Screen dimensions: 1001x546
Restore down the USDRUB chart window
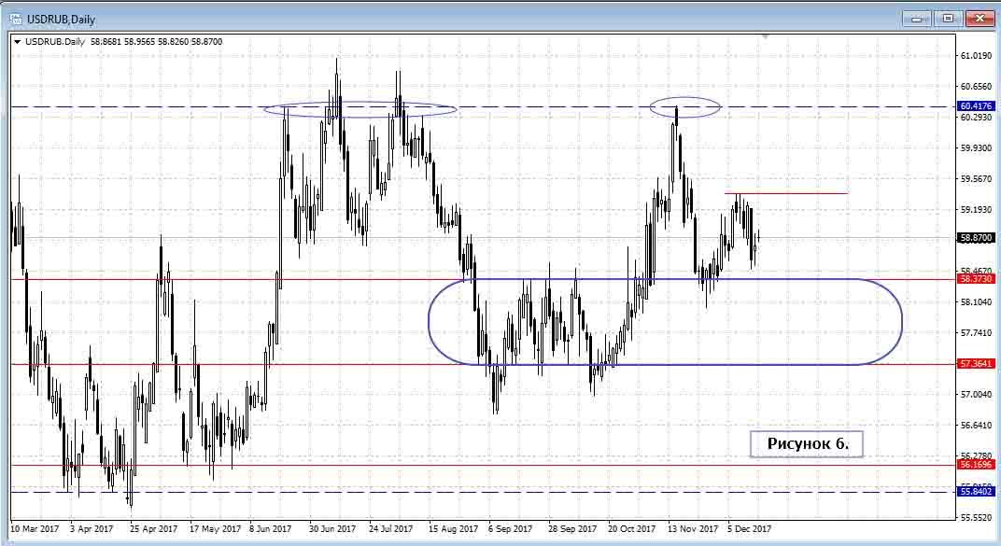948,18
